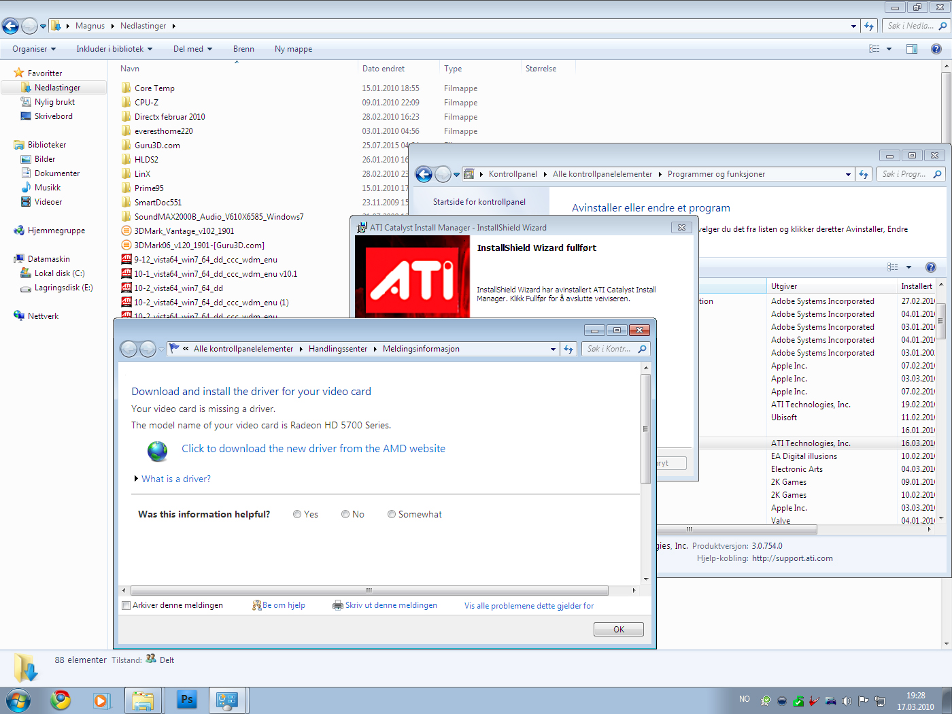Viewport: 952px width, 714px height.
Task: Click volume speaker icon in system tray
Action: click(x=847, y=700)
